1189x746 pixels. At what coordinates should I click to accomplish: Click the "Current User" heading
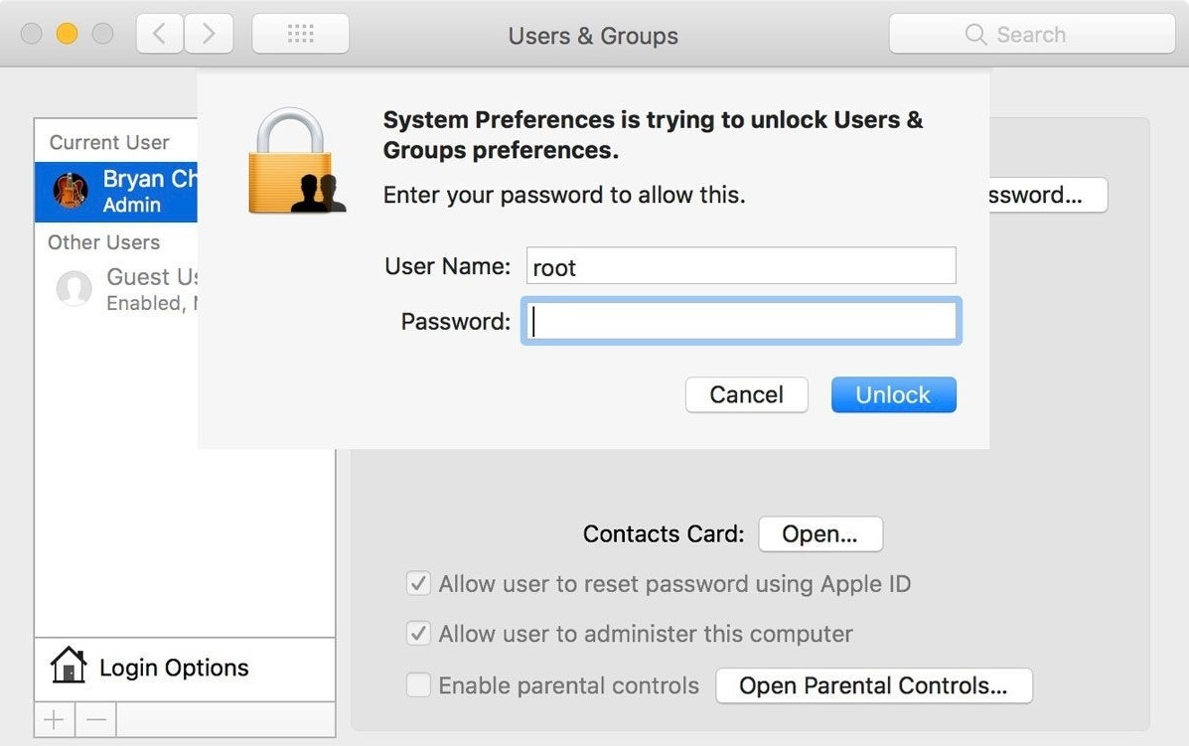tap(109, 142)
